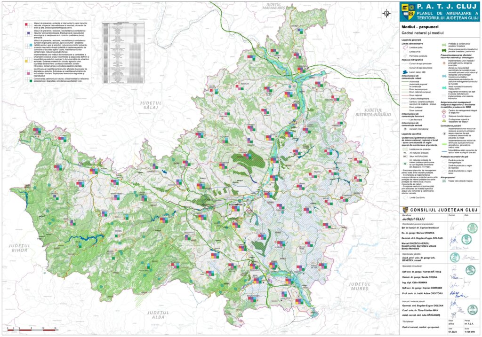Screen dimensions: 482x337
Task: Click the Centru de management integrat legend icon
Action: pyautogui.click(x=443, y=112)
